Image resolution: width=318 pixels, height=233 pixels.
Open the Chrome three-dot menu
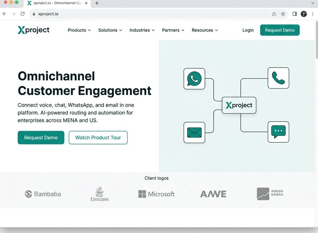tap(313, 14)
